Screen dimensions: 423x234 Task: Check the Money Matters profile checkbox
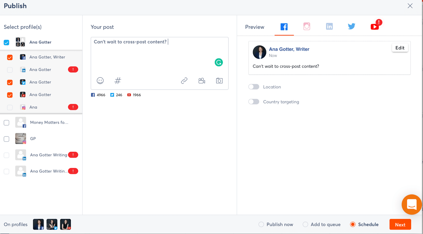click(x=7, y=123)
